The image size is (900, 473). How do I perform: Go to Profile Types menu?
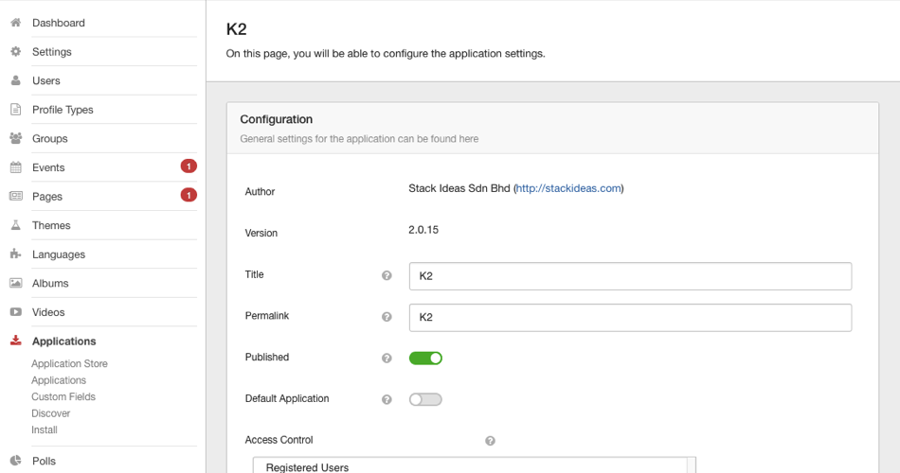(x=63, y=110)
